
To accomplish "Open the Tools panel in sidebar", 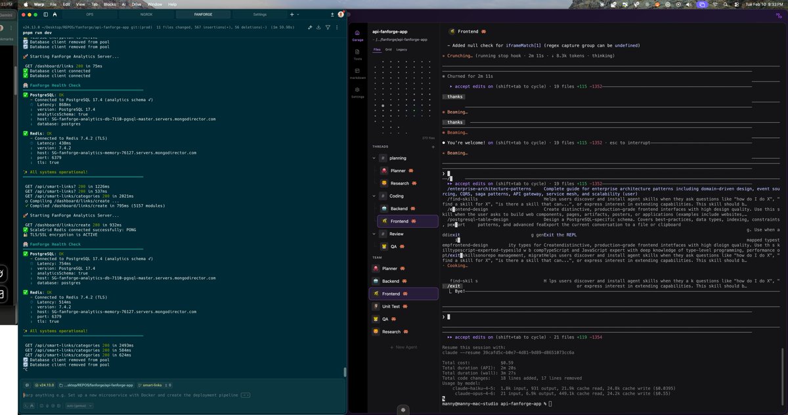I will click(357, 53).
